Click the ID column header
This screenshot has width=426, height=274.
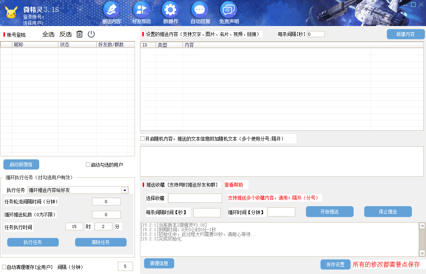click(148, 45)
